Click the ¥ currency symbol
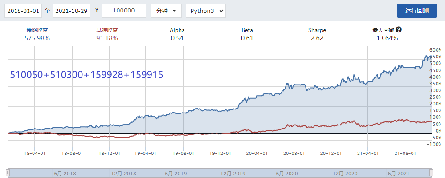445x178 pixels. [x=97, y=11]
